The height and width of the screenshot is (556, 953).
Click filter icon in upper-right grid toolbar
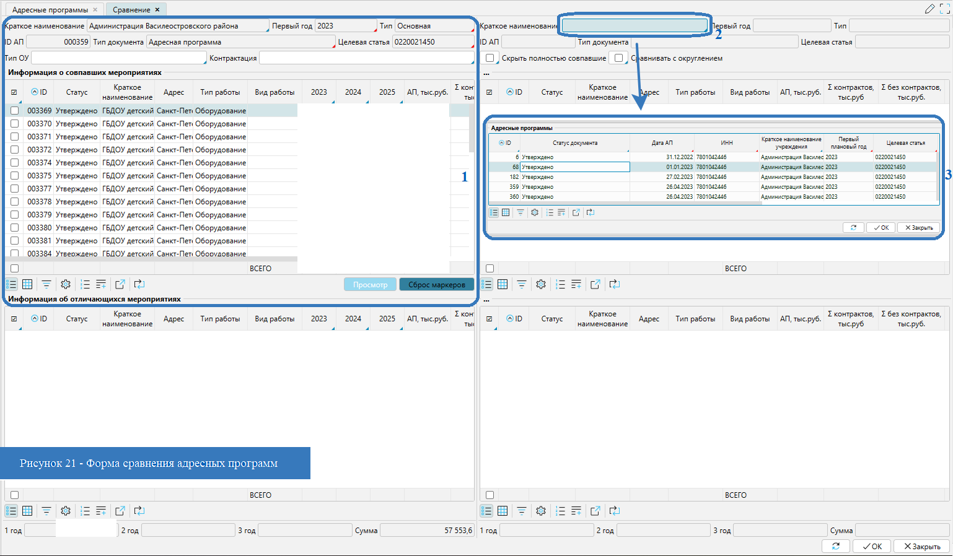[522, 284]
